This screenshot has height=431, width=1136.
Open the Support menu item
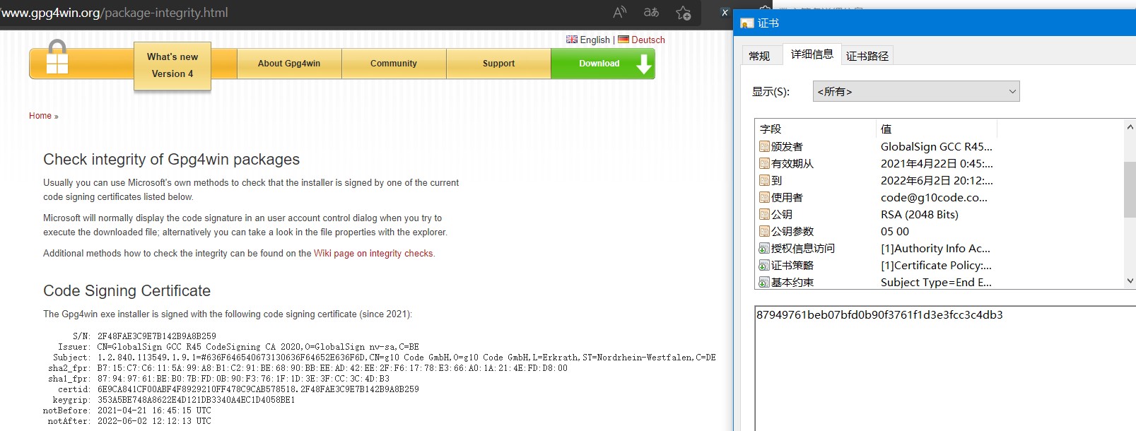(x=498, y=64)
